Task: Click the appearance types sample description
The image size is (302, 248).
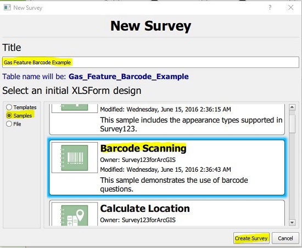Action: point(191,125)
